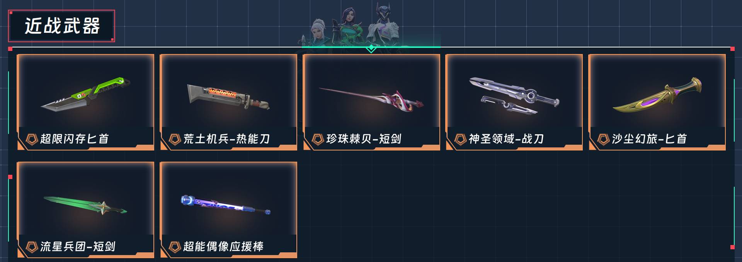Select the golden 沙尘幻旅-匕首 dagger image
742x262 pixels.
point(657,96)
